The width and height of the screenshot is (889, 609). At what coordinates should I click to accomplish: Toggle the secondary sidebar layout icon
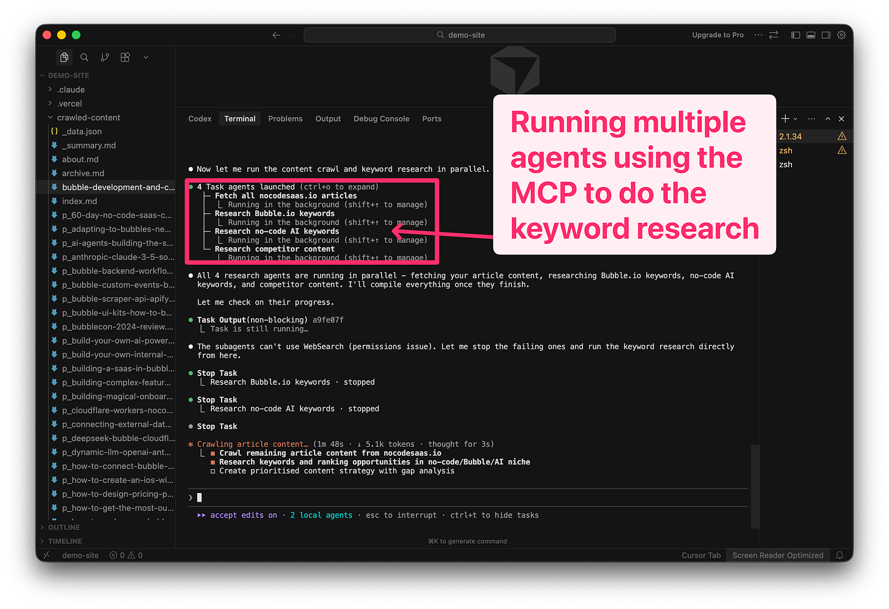[826, 35]
